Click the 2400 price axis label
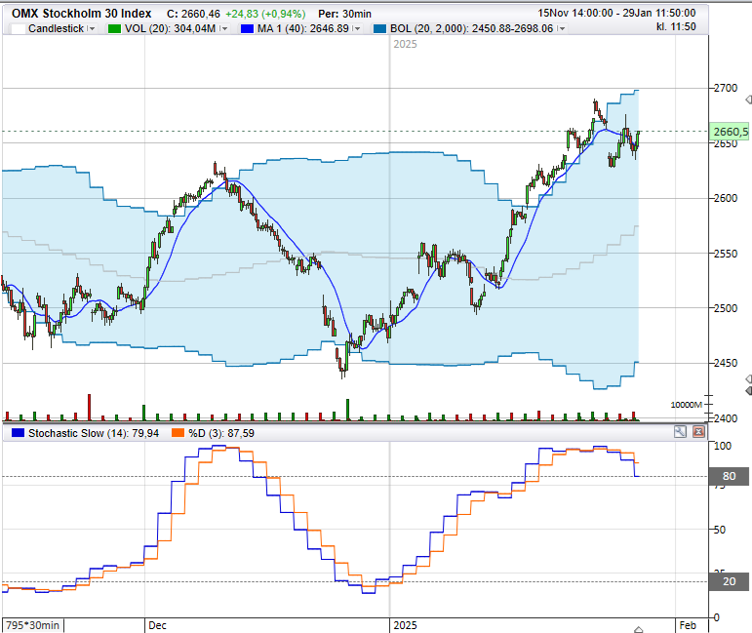Image resolution: width=752 pixels, height=633 pixels. click(x=726, y=418)
